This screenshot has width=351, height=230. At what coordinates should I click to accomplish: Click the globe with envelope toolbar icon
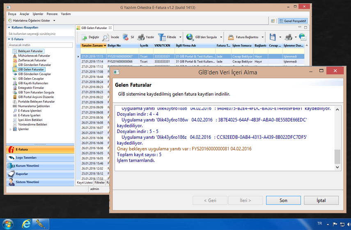303,37
